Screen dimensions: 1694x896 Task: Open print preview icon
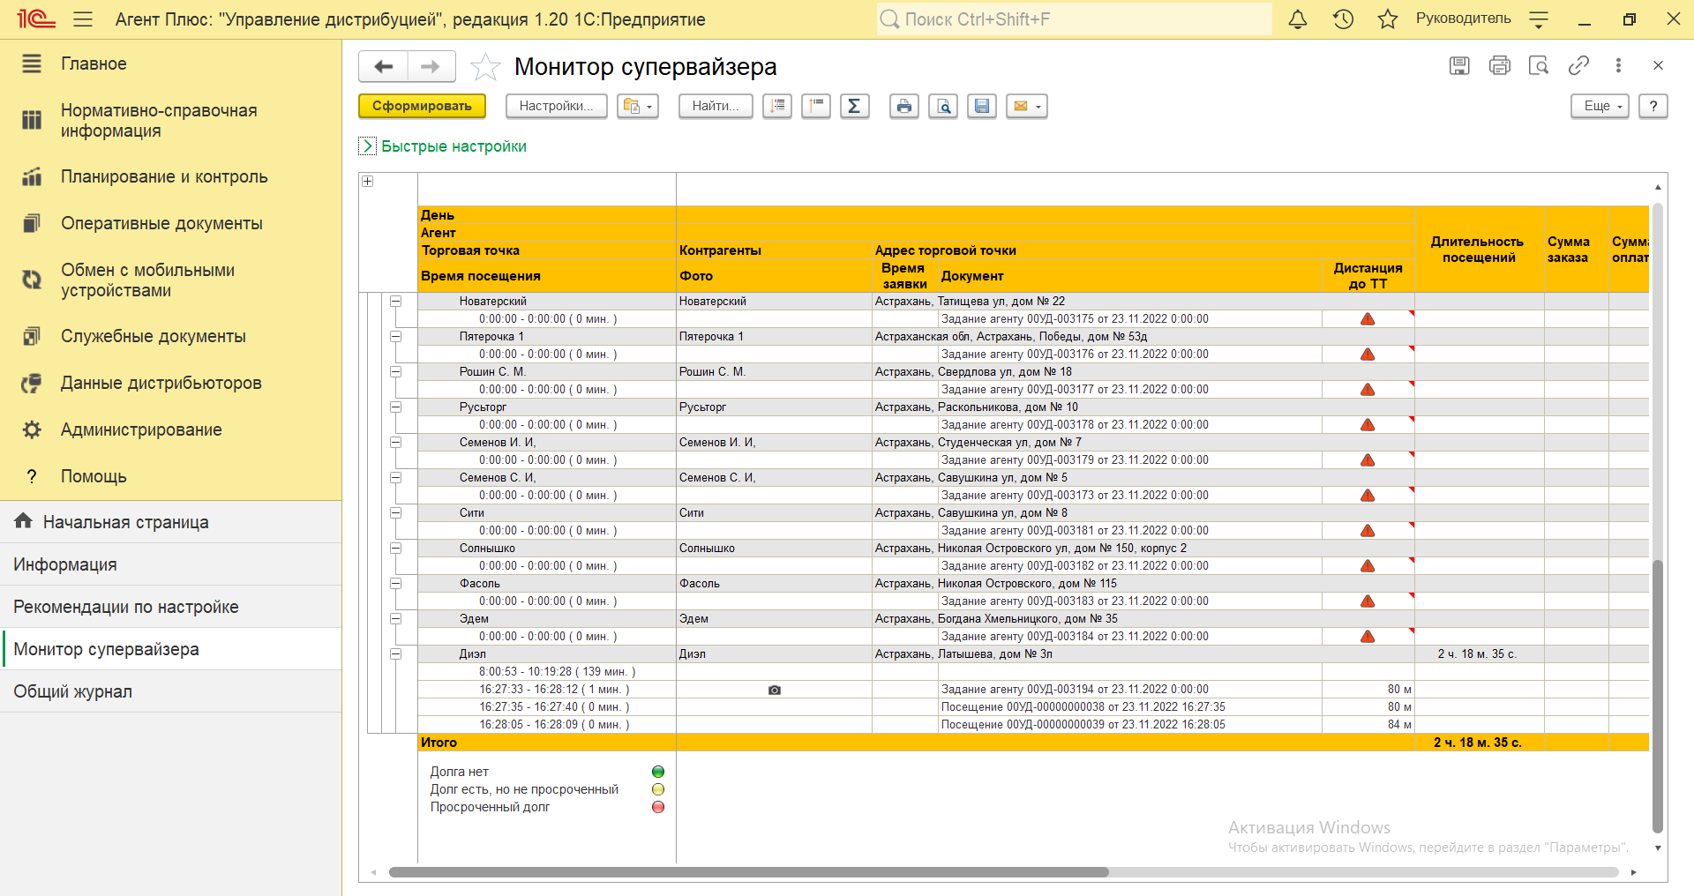[943, 106]
